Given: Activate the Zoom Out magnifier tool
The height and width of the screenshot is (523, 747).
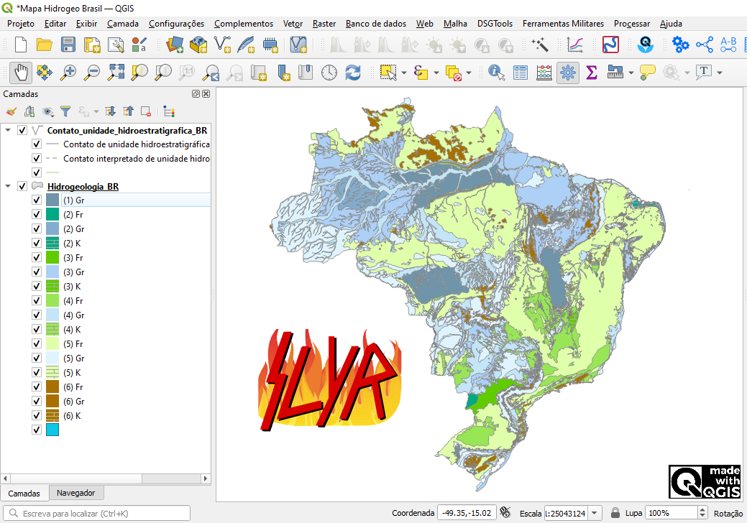Looking at the screenshot, I should tap(91, 73).
